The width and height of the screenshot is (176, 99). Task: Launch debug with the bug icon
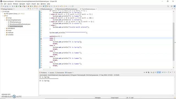point(13,6)
